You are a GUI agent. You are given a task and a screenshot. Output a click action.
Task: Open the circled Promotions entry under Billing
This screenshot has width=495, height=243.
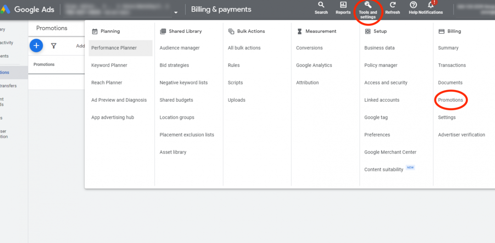click(451, 100)
